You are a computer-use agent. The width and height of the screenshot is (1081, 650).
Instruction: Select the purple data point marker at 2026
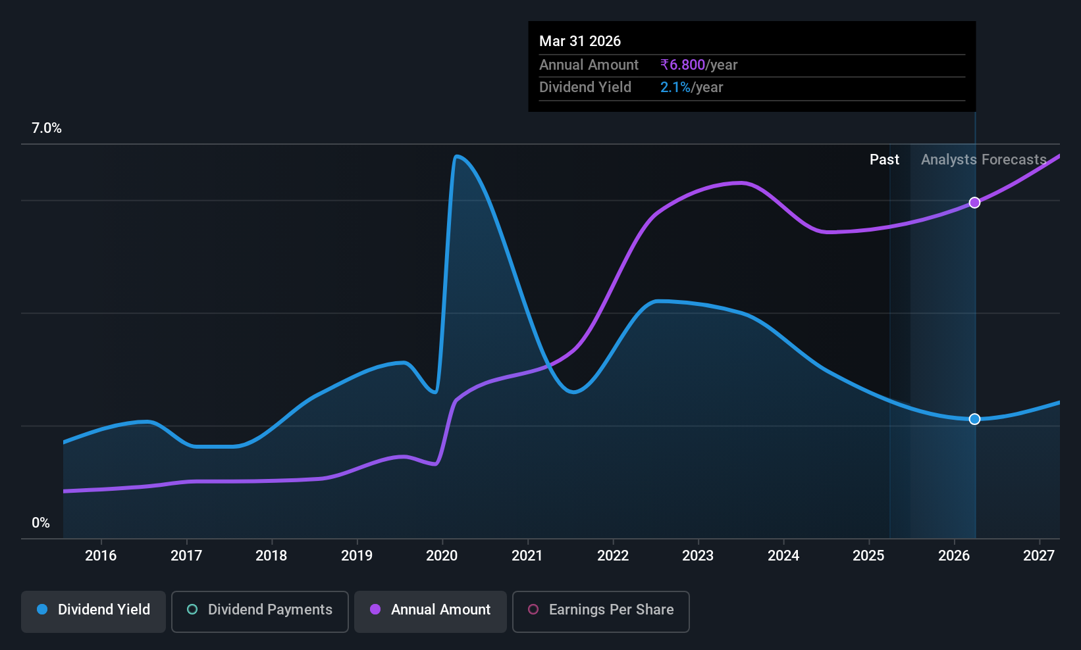tap(975, 203)
